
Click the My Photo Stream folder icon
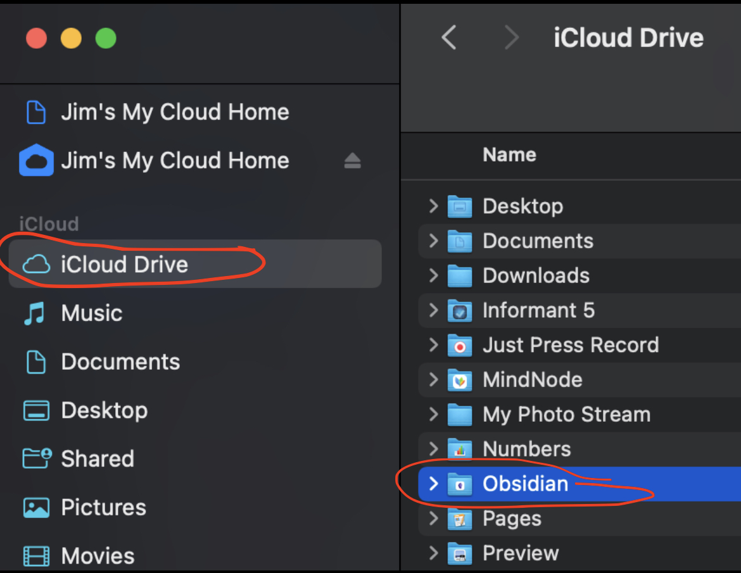pyautogui.click(x=459, y=414)
